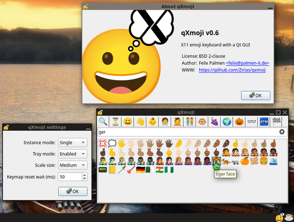Click the qXmoji tray icon in the taskbar
The image size is (294, 222).
point(279,218)
